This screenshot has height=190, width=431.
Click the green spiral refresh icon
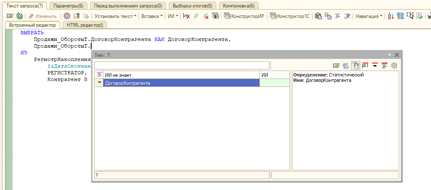tap(20, 16)
